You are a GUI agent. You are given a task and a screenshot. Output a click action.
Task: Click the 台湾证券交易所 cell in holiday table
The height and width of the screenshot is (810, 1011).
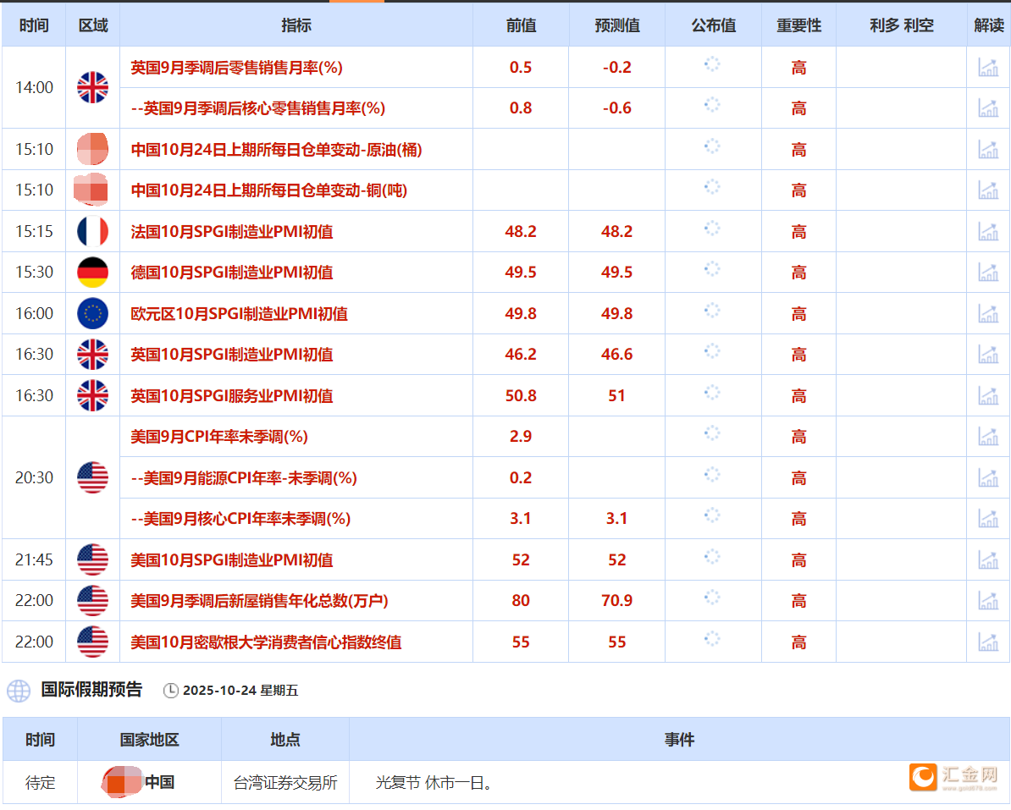point(287,782)
